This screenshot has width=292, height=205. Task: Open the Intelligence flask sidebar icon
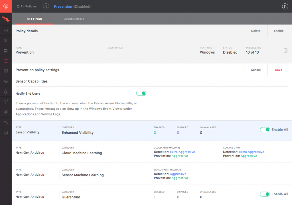click(x=6, y=92)
